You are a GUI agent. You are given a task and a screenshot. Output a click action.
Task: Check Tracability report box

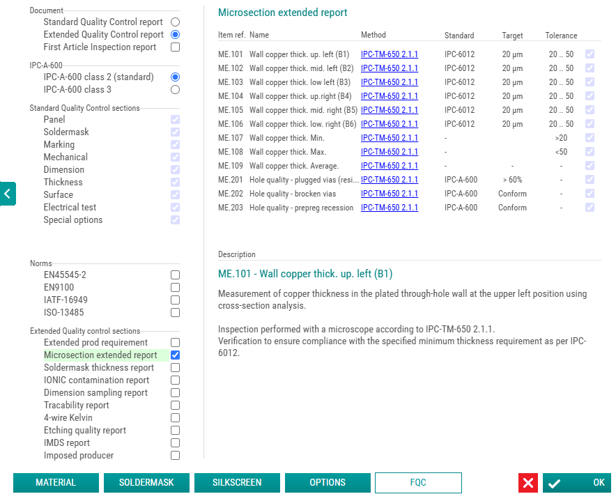[x=175, y=406]
